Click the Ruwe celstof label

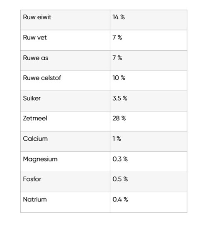tap(42, 78)
